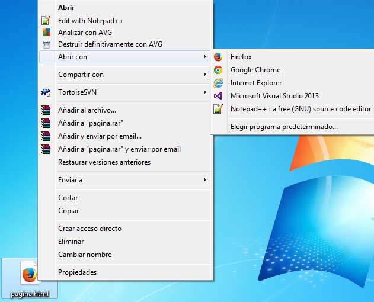374x302 pixels.
Task: Click the AVG logo icon beside Analizar con AVG
Action: pos(46,33)
